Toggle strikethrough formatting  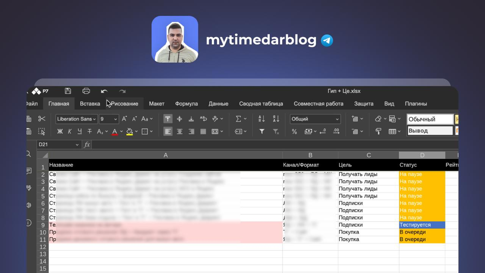[x=89, y=131]
